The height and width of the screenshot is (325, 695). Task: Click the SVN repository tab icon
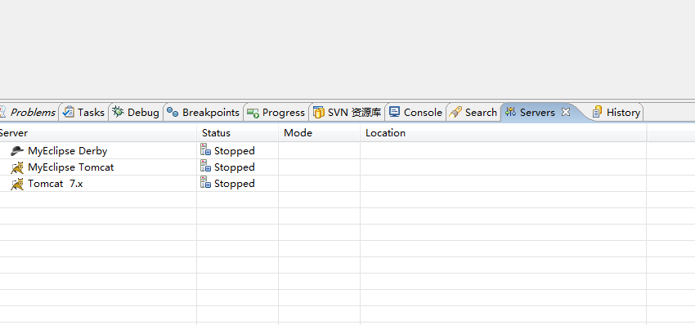319,112
